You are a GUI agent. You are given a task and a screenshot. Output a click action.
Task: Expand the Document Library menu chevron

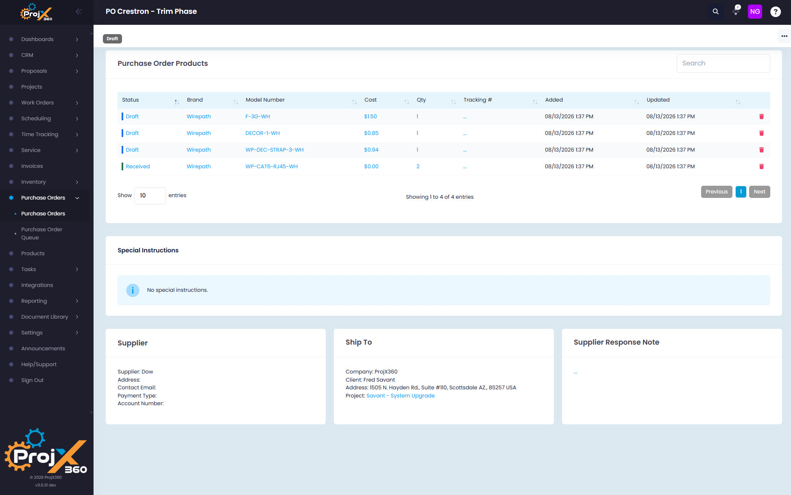click(77, 317)
